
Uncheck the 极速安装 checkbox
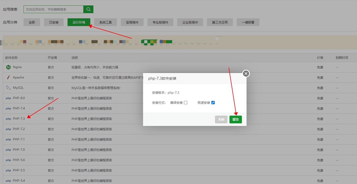213,102
